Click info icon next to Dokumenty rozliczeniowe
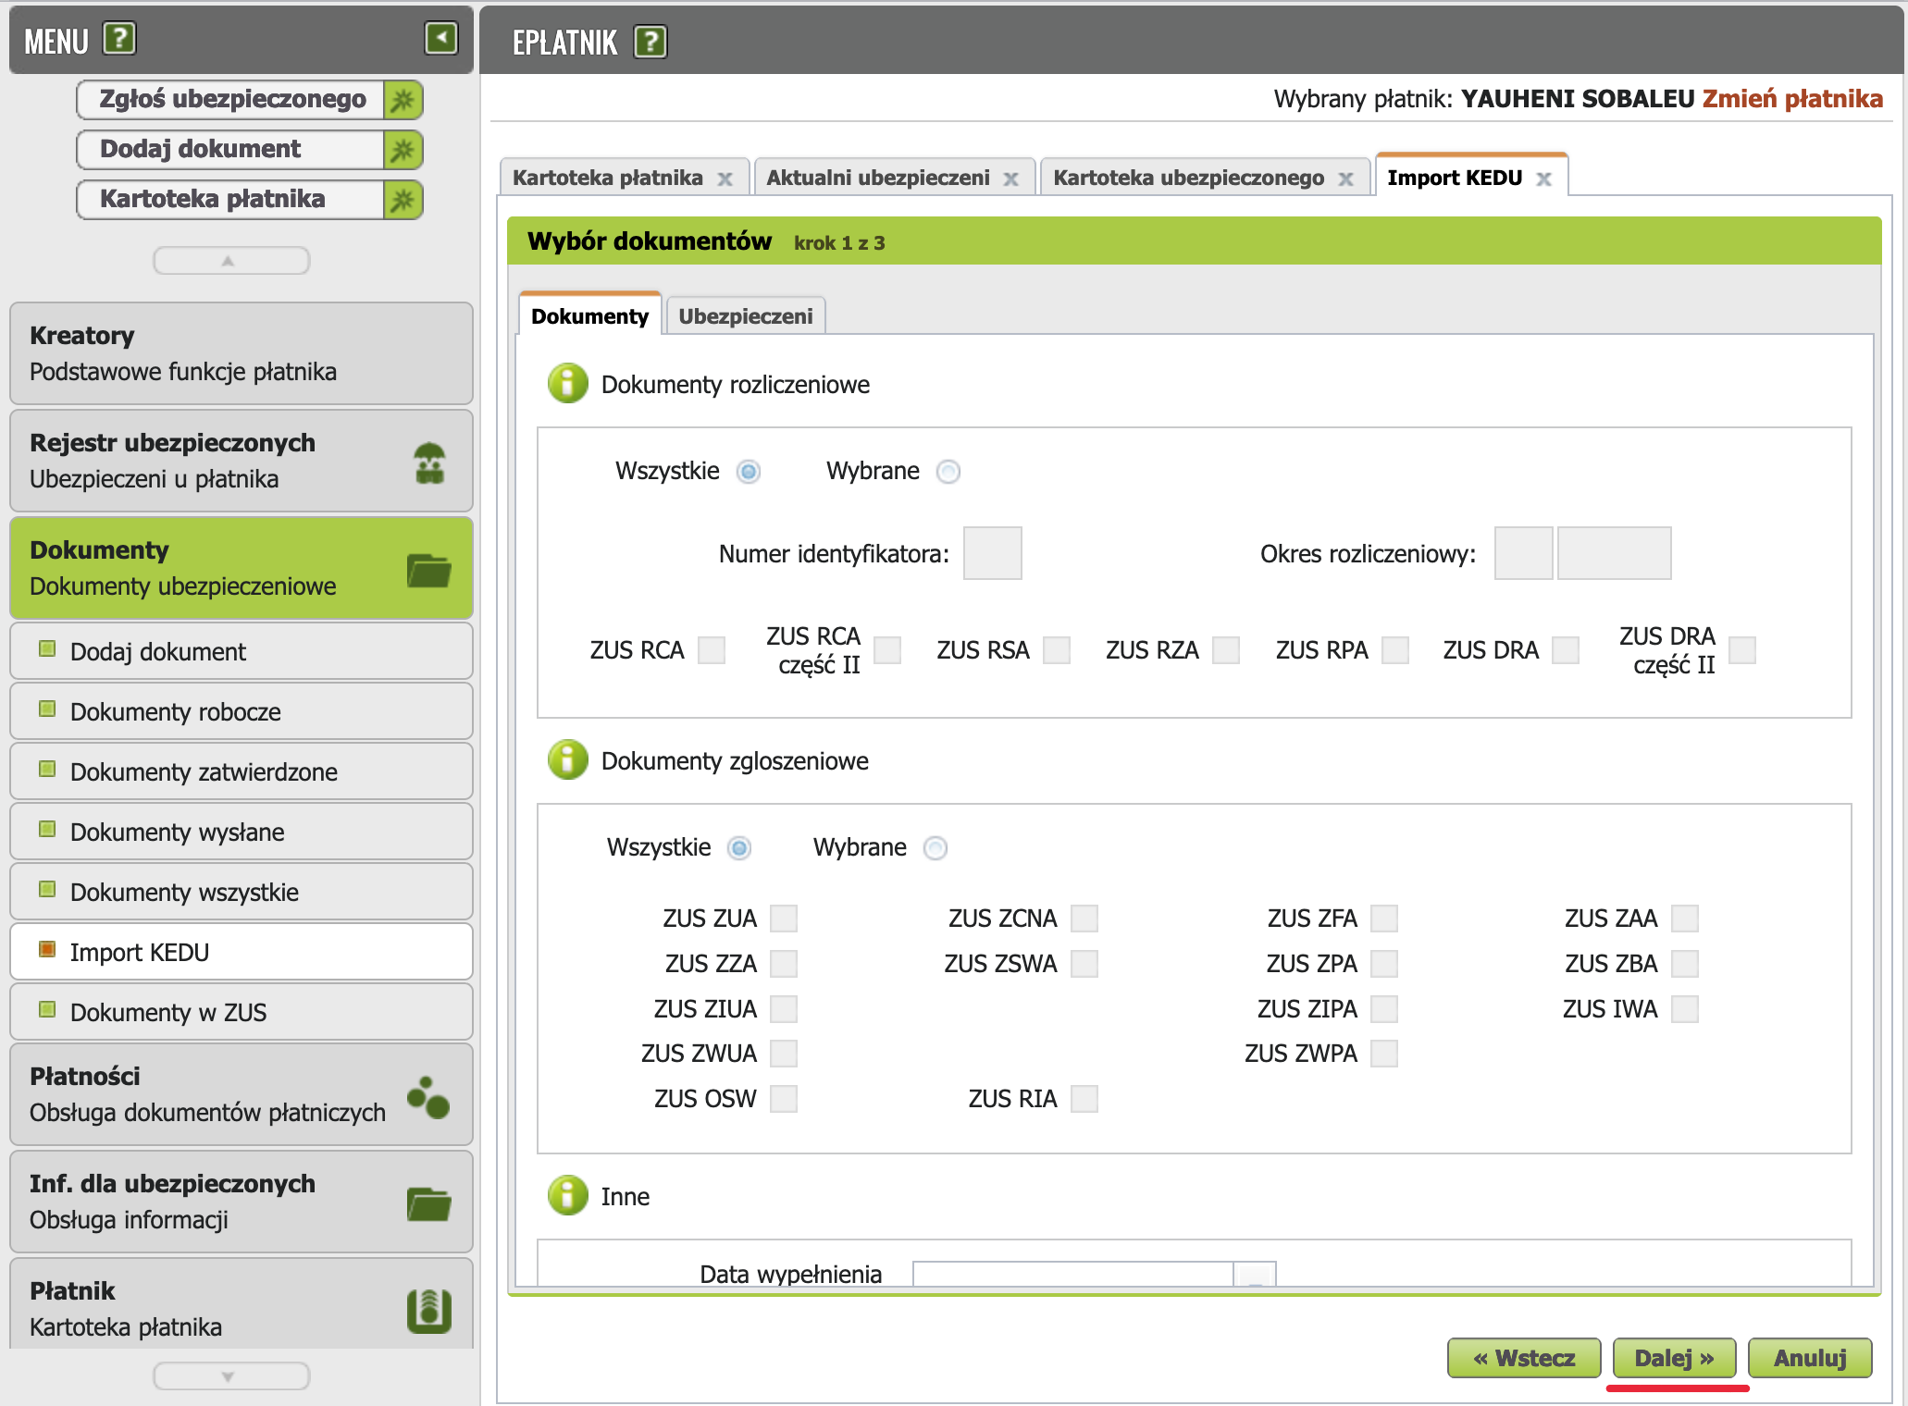This screenshot has height=1406, width=1908. coord(567,384)
